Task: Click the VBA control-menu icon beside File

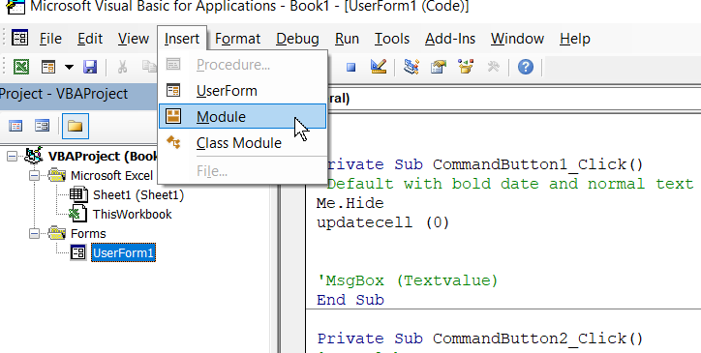Action: click(x=20, y=39)
